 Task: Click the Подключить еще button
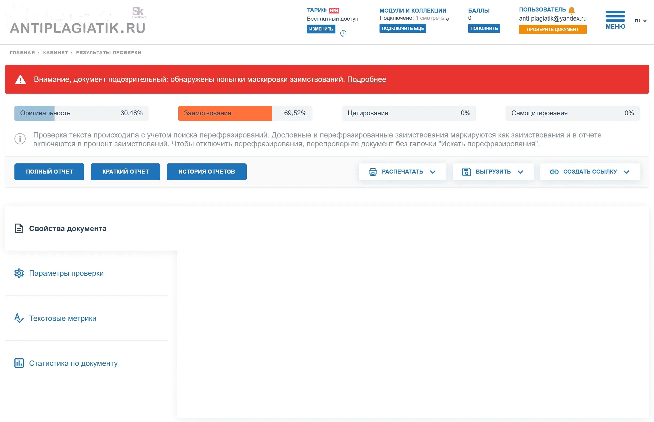[403, 29]
